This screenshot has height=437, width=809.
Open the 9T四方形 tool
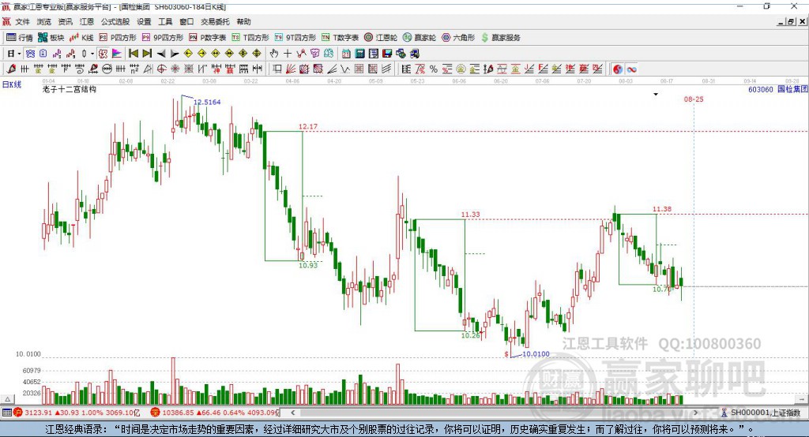point(295,38)
